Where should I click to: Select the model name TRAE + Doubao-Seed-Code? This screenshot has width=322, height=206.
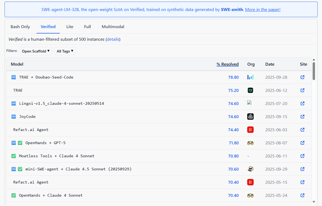pos(46,77)
